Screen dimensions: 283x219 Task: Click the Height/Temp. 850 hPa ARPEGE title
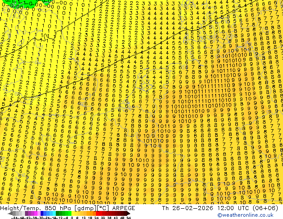pyautogui.click(x=67, y=208)
